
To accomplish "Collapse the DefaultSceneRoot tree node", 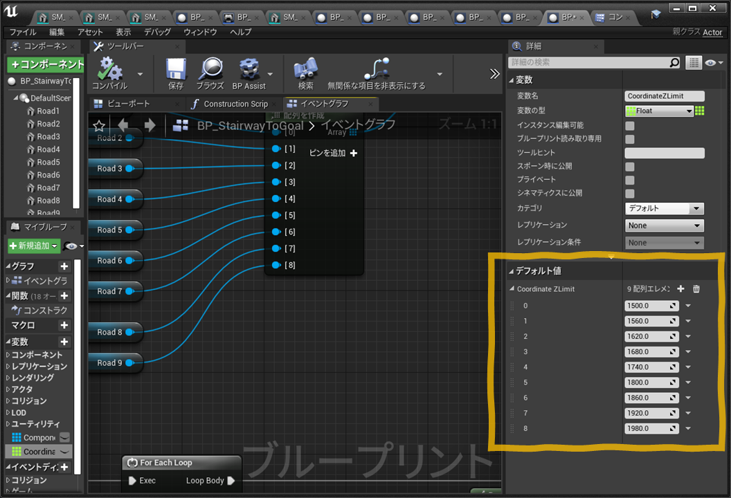I will coord(16,98).
